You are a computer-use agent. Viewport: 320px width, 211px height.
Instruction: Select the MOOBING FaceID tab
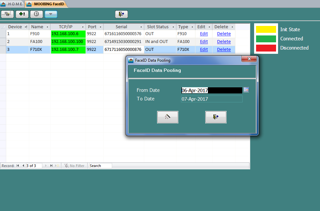tap(46, 4)
